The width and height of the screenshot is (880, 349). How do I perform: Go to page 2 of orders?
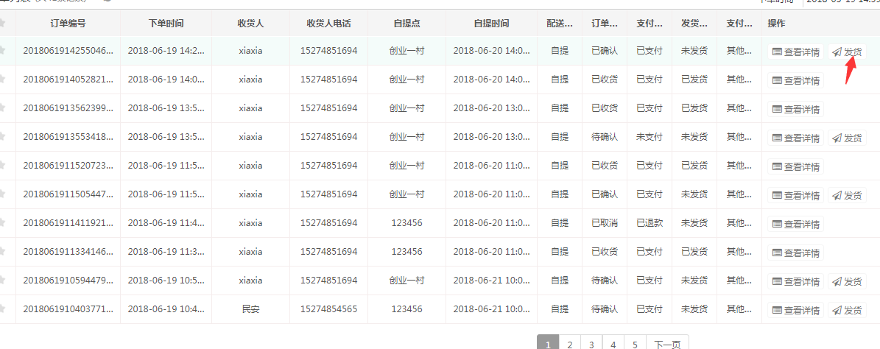[569, 343]
